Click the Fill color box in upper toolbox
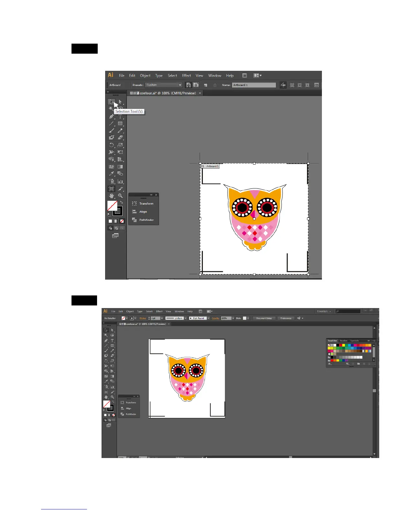 tap(112, 206)
